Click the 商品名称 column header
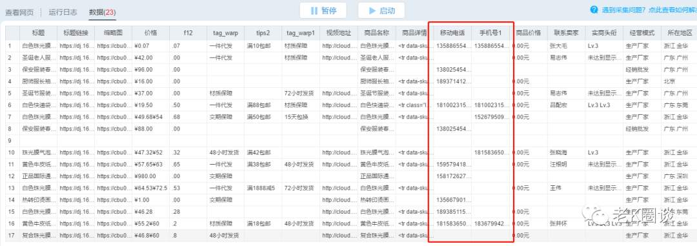 coord(376,32)
